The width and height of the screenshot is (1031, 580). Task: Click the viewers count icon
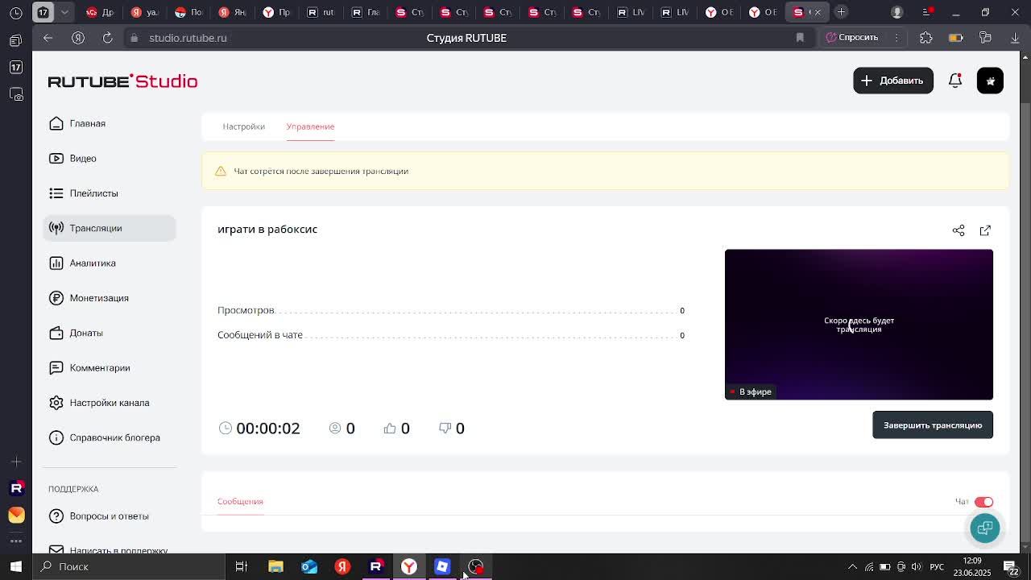click(335, 429)
